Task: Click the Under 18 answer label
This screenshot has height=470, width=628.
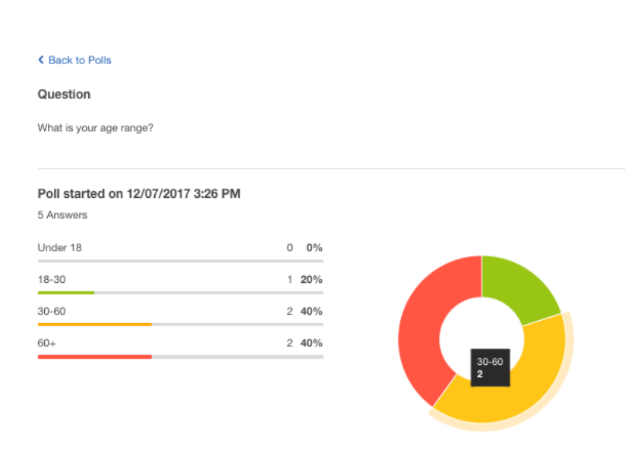Action: pos(60,248)
